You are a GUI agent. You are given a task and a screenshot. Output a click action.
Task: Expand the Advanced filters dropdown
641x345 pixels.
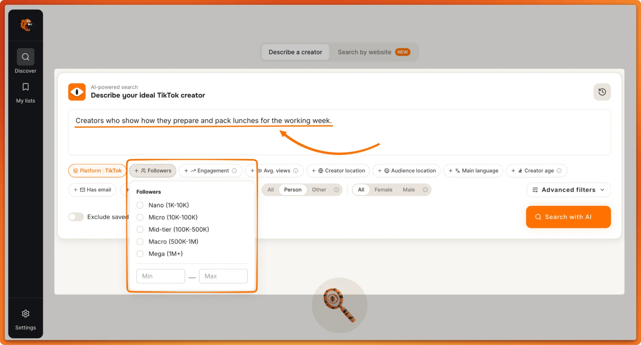point(569,190)
